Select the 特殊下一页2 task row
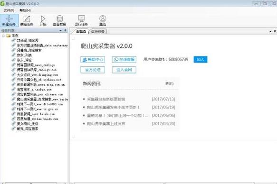277x184 pixels. (x=38, y=109)
